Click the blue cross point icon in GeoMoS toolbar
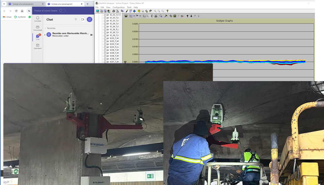Viewport: 324px width, 185px height. coord(134,11)
